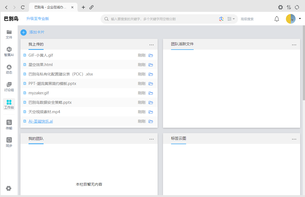Image resolution: width=305 pixels, height=197 pixels.
Task: Select the 团队活跃文件 card tab
Action: (x=182, y=44)
